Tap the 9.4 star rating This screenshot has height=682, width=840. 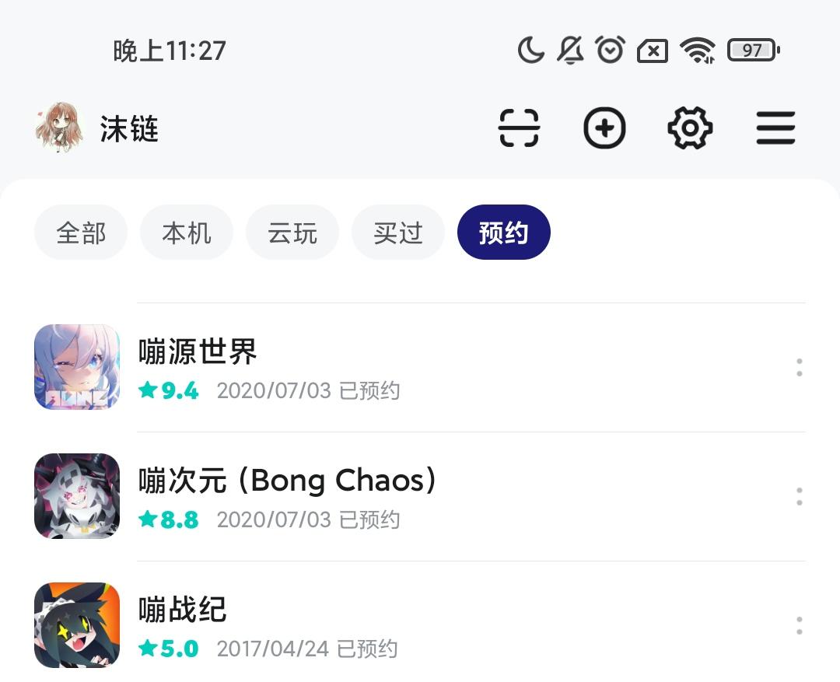point(170,390)
